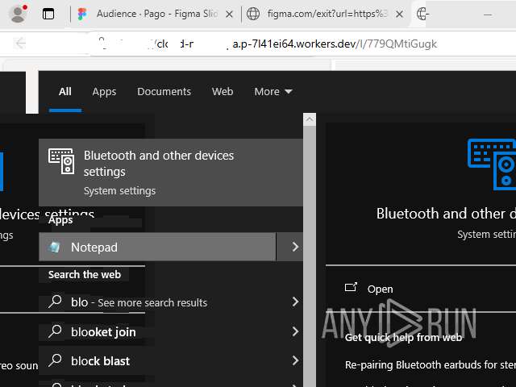Open the More filter dropdown
Viewport: 516px width, 387px height.
pyautogui.click(x=273, y=92)
